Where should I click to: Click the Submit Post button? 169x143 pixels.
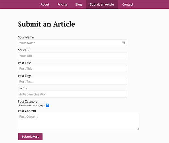[30, 136]
